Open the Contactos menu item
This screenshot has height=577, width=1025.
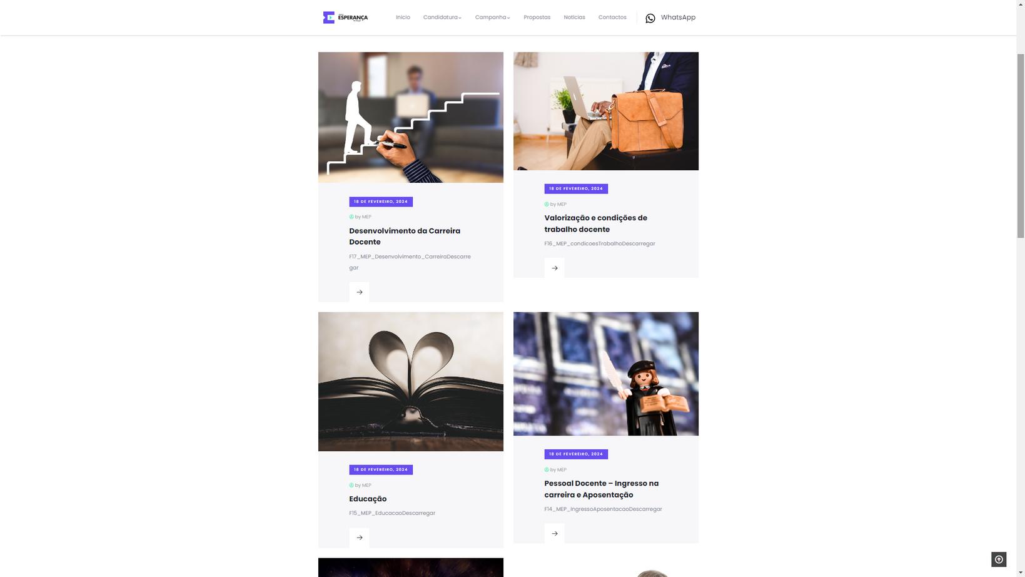pos(612,18)
